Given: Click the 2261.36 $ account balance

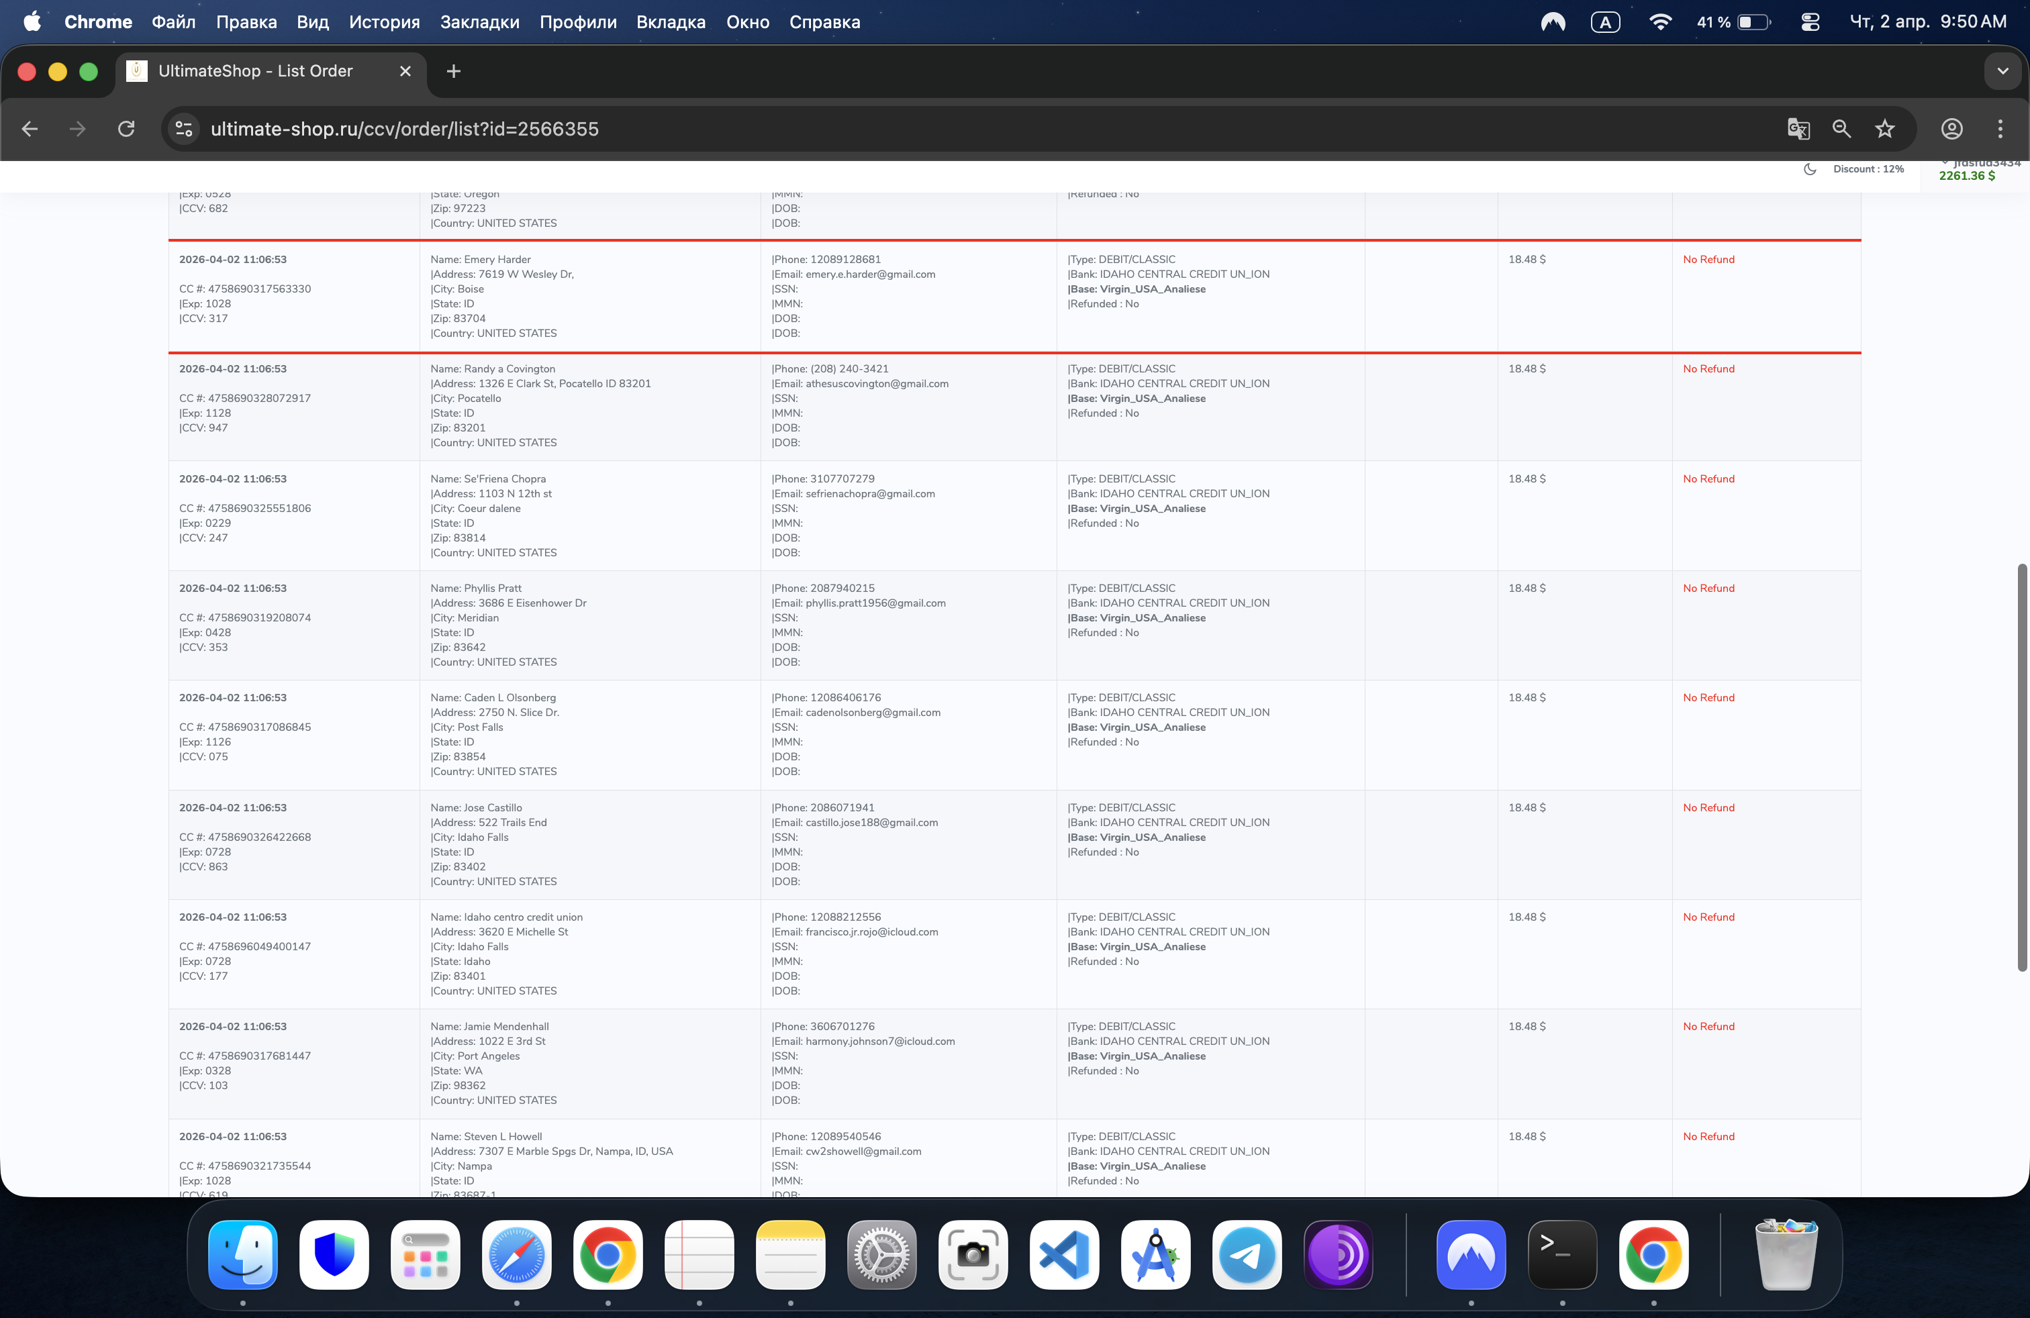Looking at the screenshot, I should pos(1967,176).
